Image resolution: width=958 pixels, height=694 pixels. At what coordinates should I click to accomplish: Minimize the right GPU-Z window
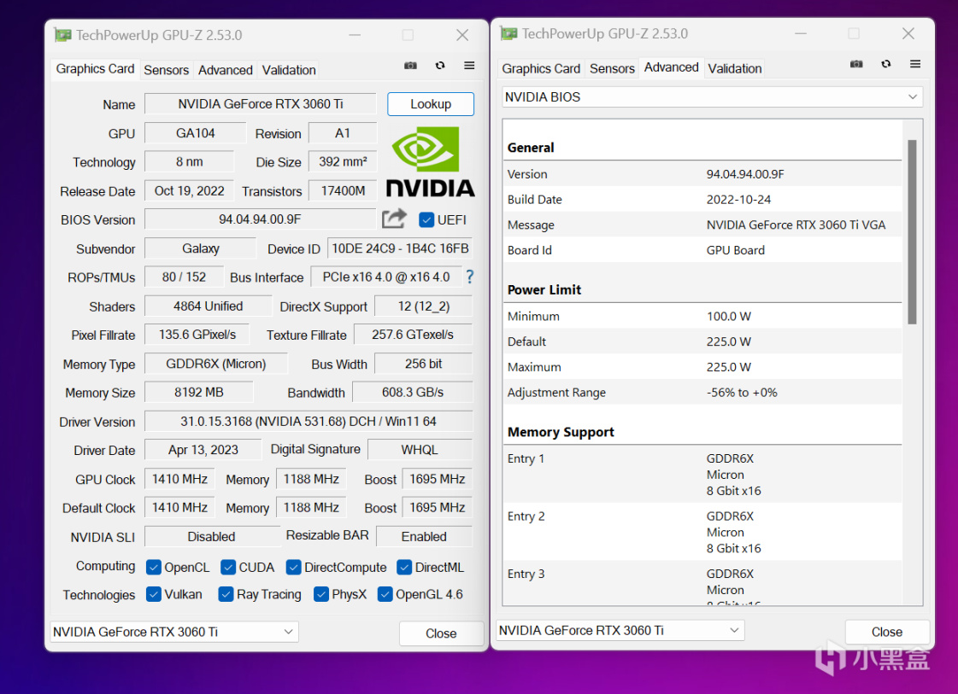pos(801,33)
